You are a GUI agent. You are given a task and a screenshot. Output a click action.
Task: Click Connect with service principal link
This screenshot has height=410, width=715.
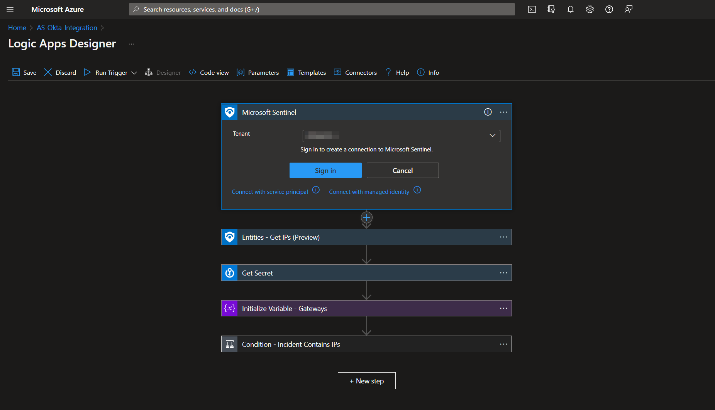pyautogui.click(x=270, y=192)
